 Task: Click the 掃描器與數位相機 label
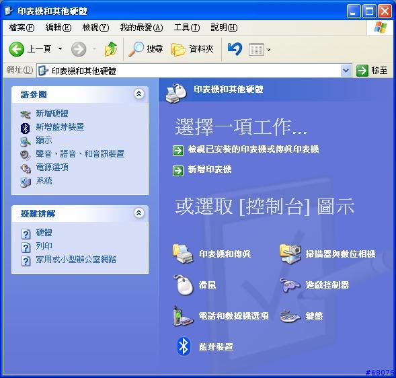(340, 254)
